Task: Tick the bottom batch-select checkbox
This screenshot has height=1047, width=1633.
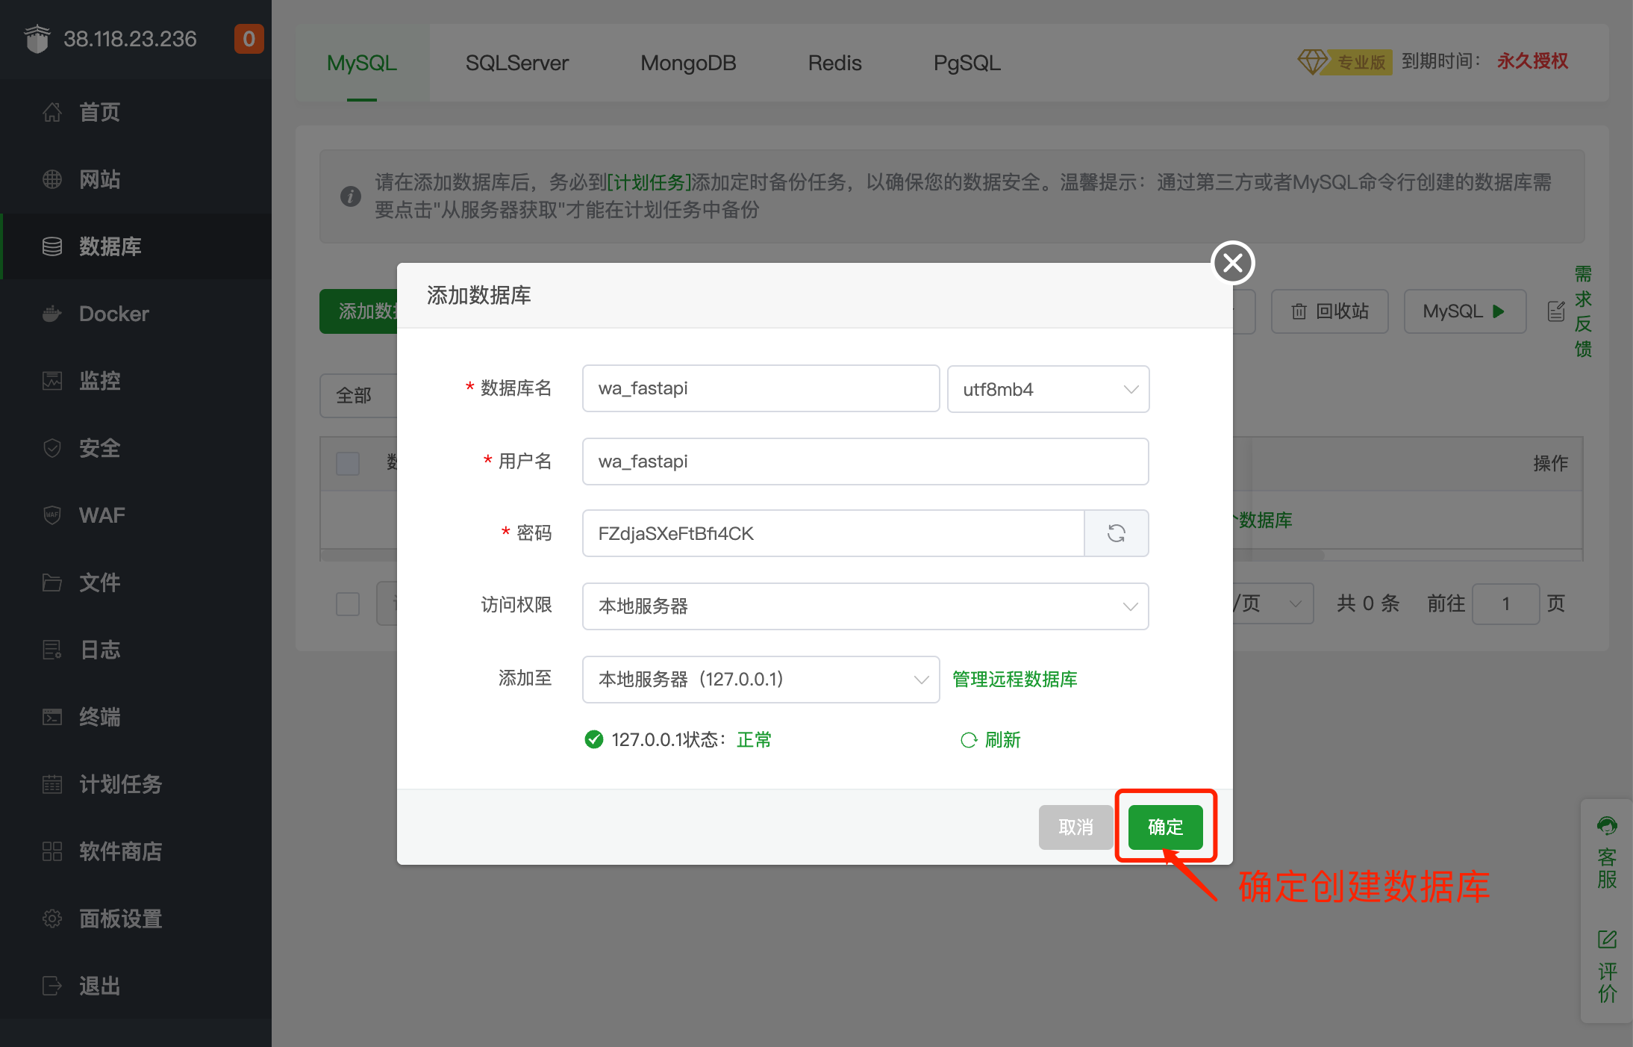Action: pos(348,603)
